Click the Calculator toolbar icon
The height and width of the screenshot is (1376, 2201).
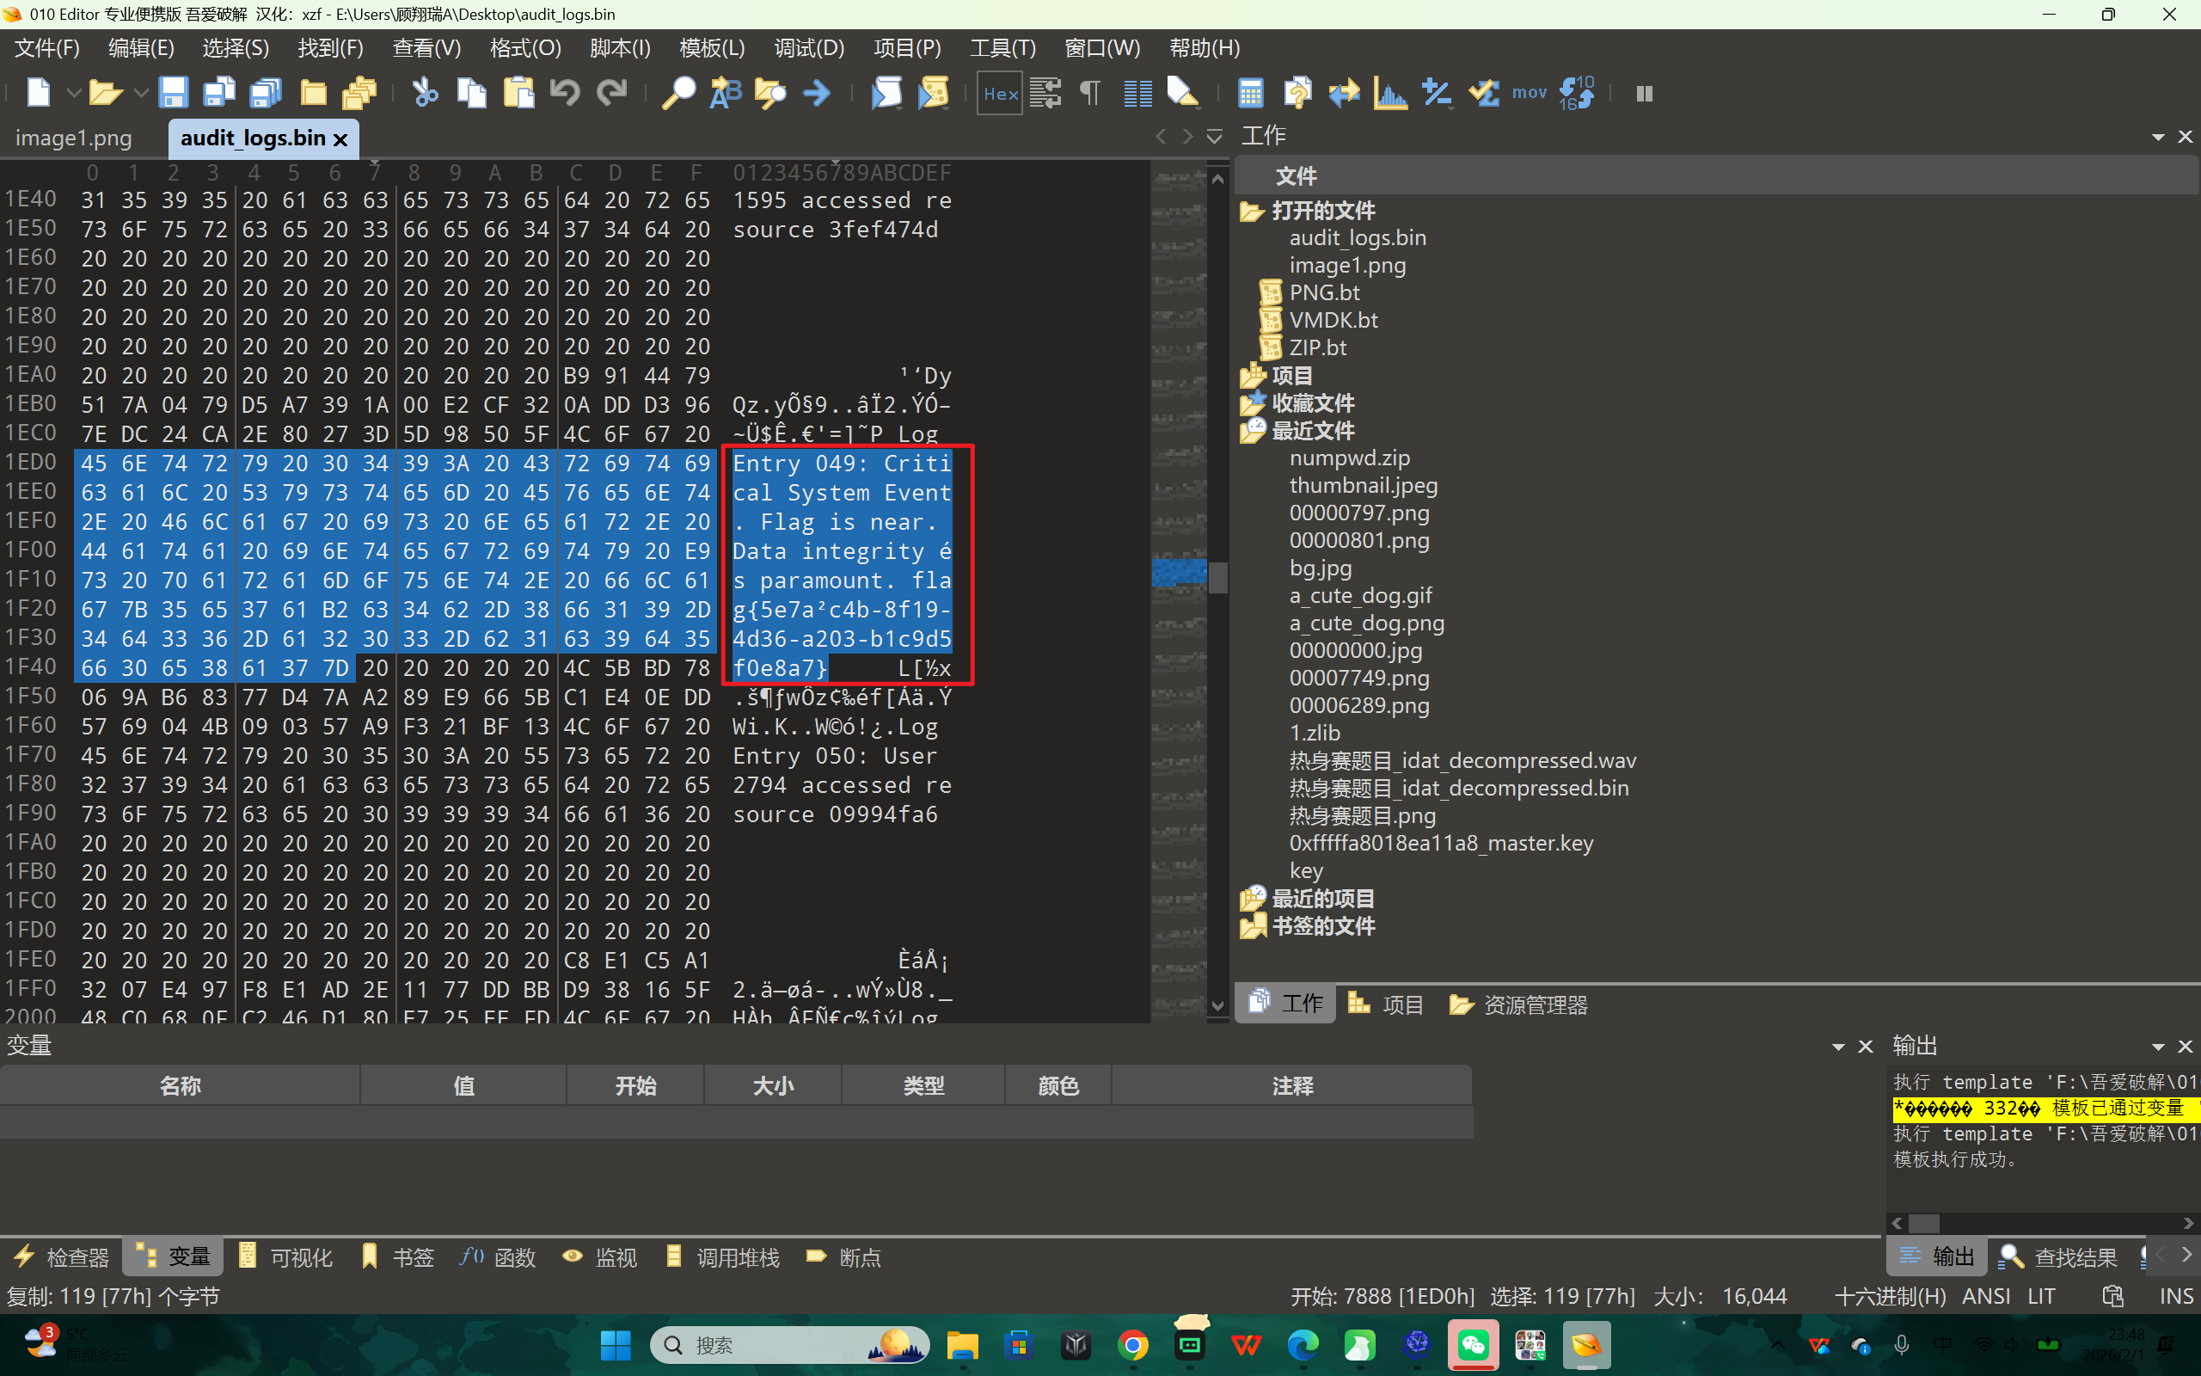1251,93
